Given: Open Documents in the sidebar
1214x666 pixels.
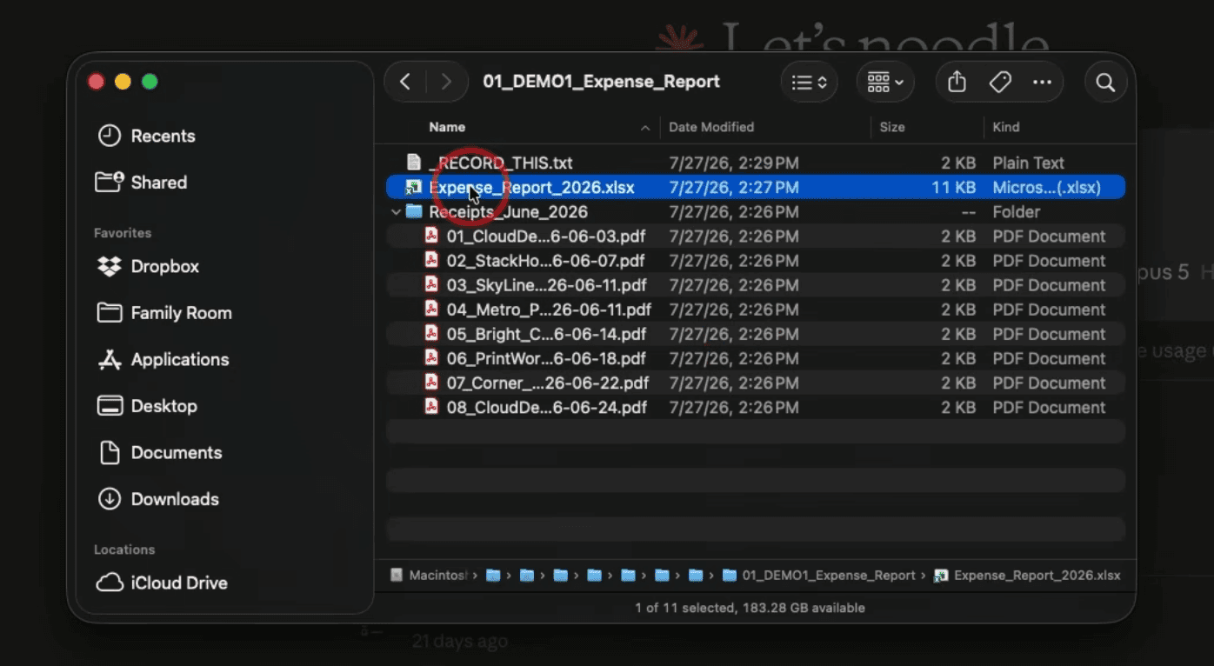Looking at the screenshot, I should (x=159, y=453).
